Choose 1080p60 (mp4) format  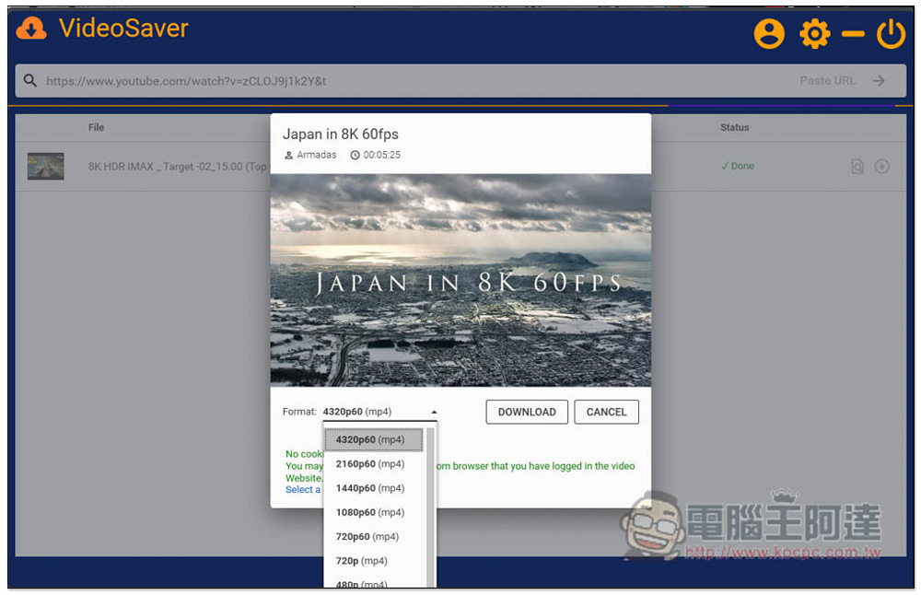point(374,512)
